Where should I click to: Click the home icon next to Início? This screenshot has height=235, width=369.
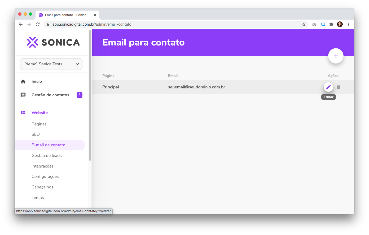pos(23,82)
